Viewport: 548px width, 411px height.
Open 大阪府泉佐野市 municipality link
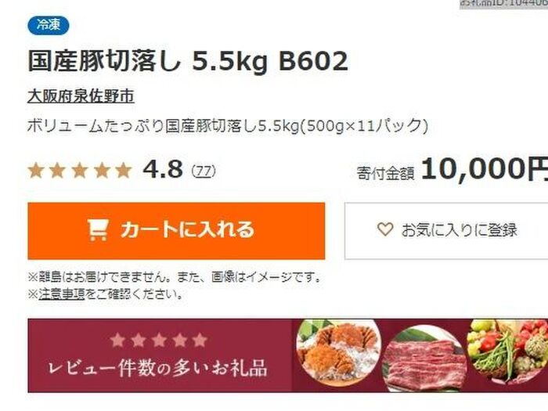click(x=81, y=96)
